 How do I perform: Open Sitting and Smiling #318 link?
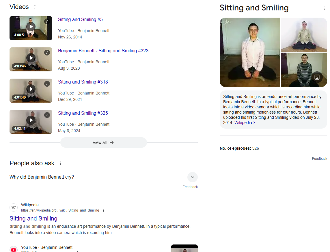click(83, 82)
